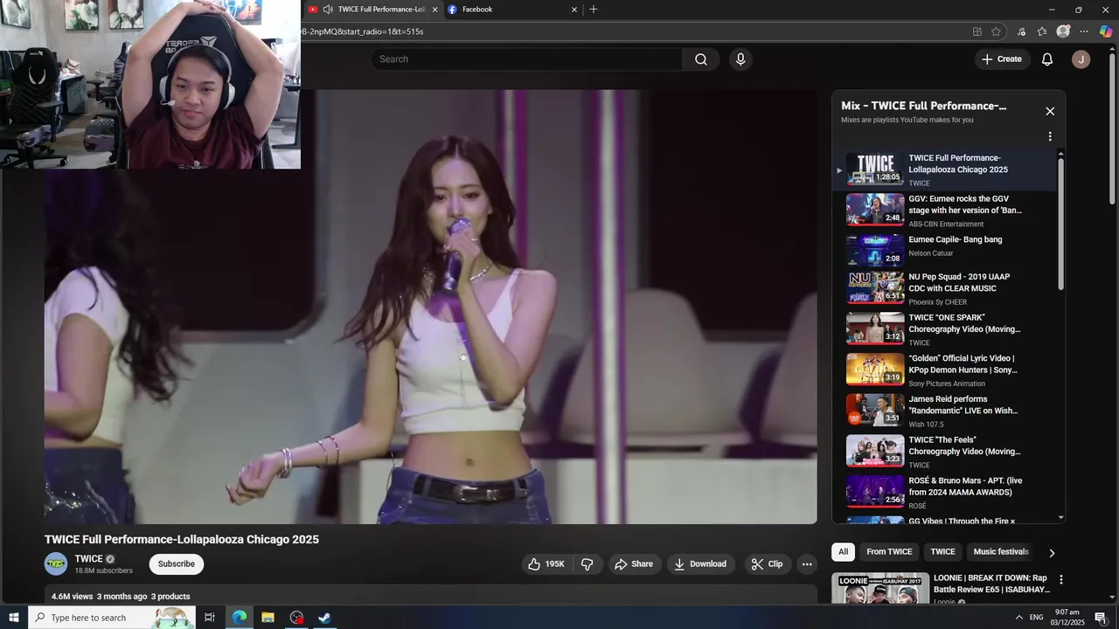The width and height of the screenshot is (1119, 629).
Task: Open Edge profile avatar
Action: 1063,31
